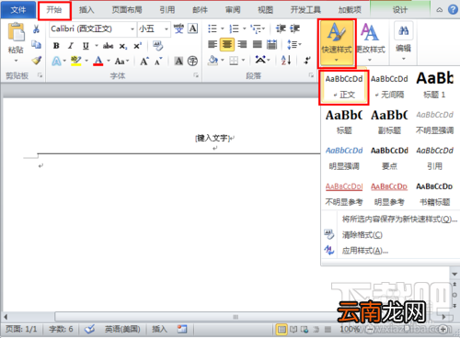Apply the 副标题 subtitle style
The image size is (460, 338).
tap(389, 122)
